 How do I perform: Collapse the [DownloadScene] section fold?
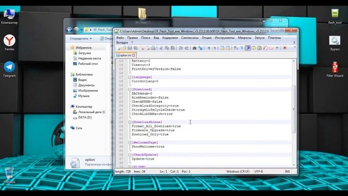click(x=129, y=122)
